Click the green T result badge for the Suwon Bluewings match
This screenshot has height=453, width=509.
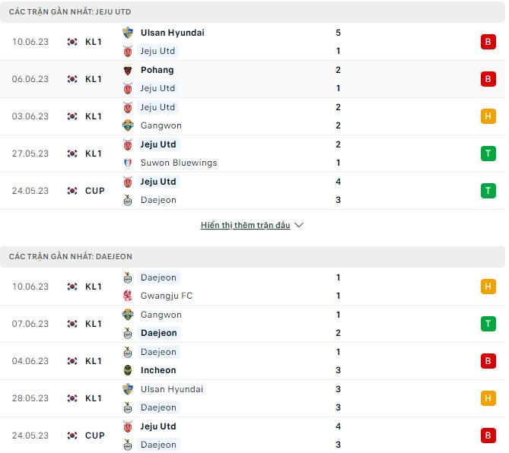coord(487,154)
